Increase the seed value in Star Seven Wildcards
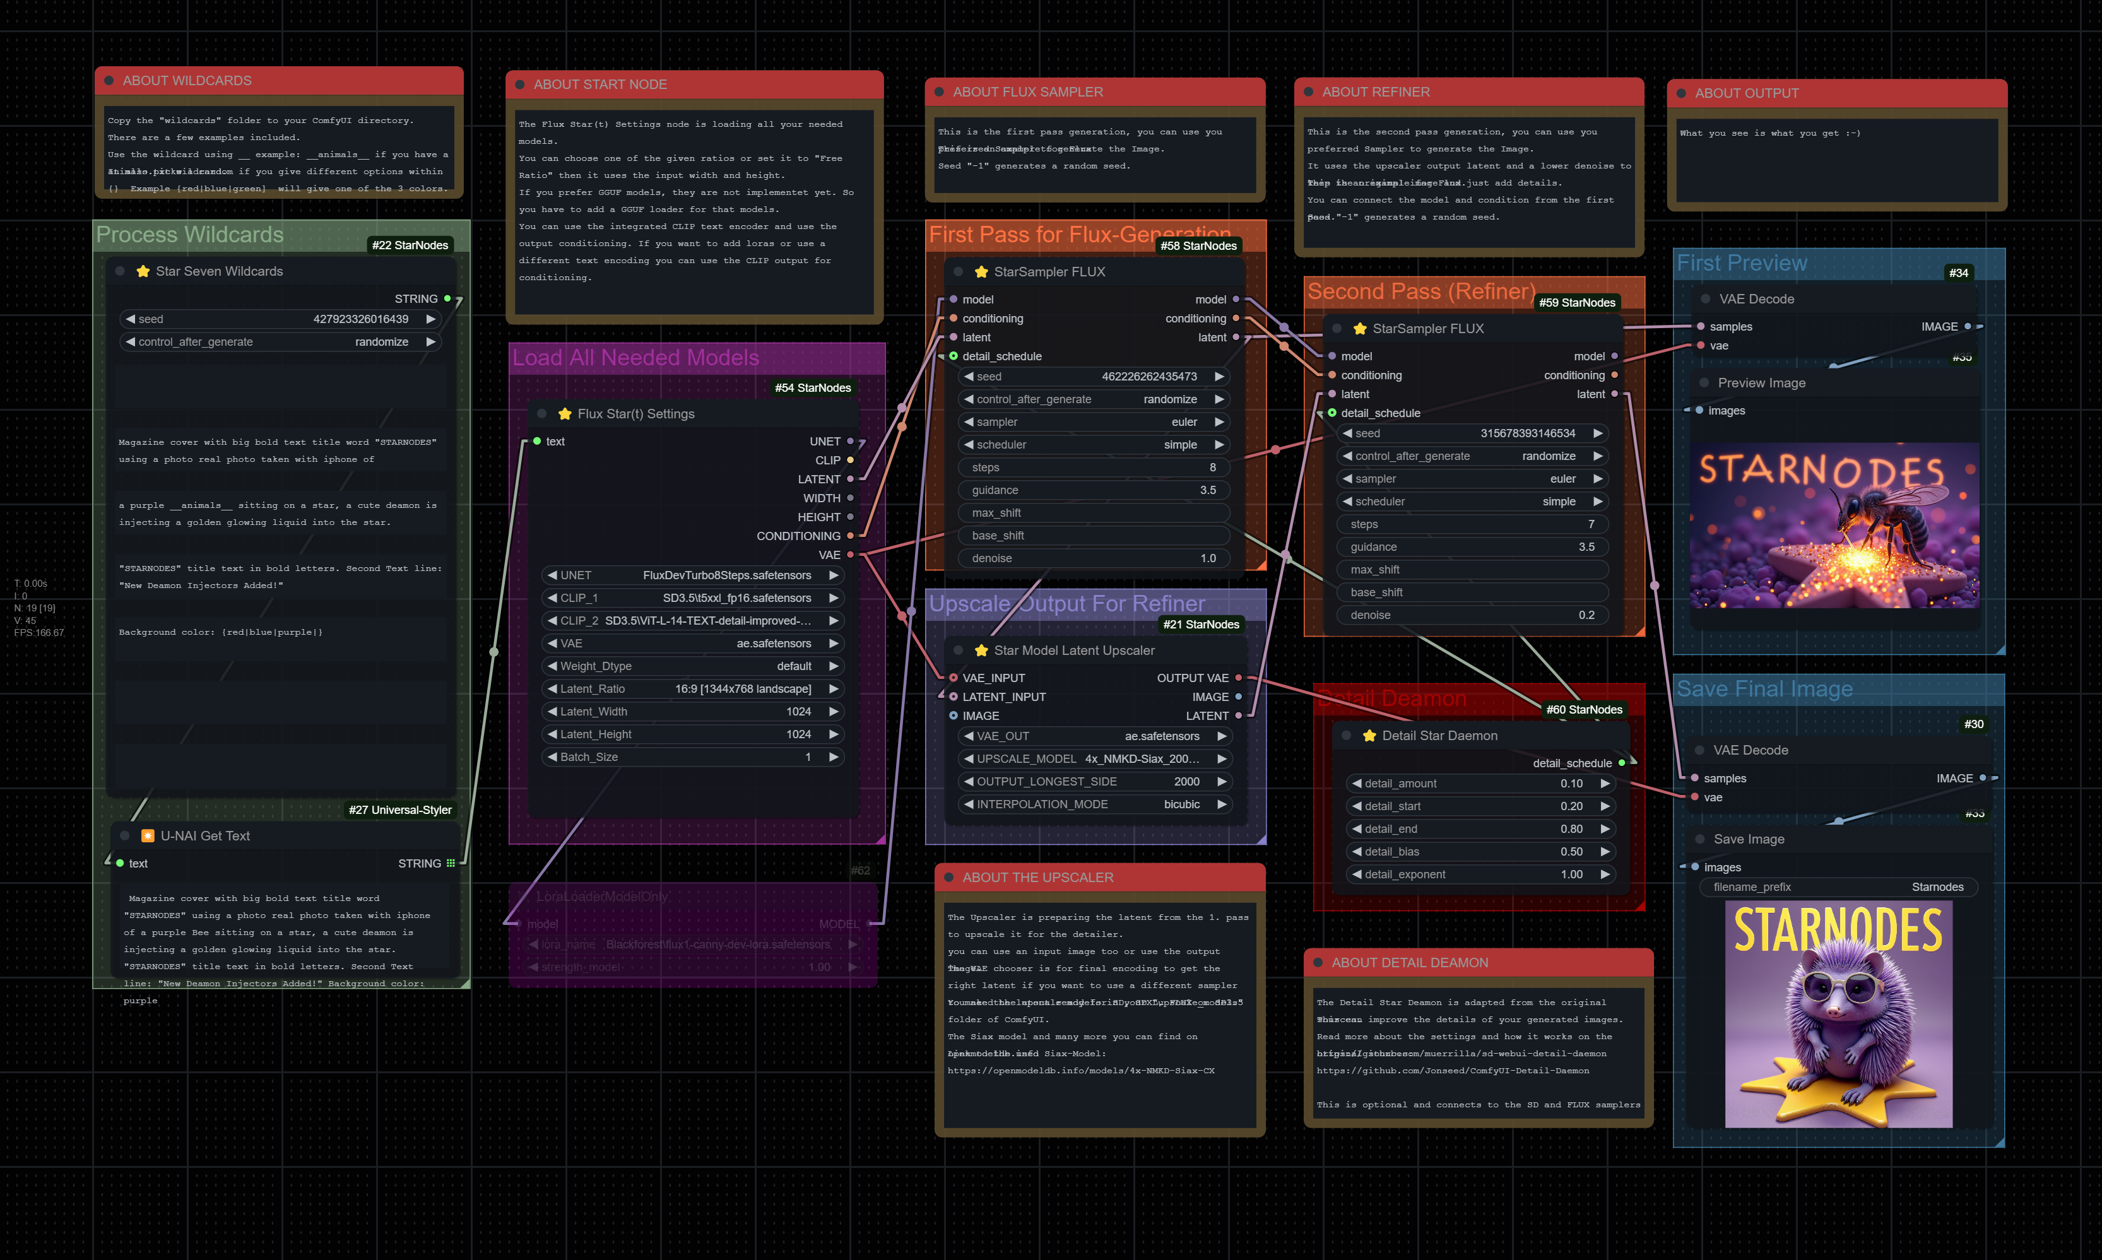Viewport: 2102px width, 1260px height. click(430, 319)
